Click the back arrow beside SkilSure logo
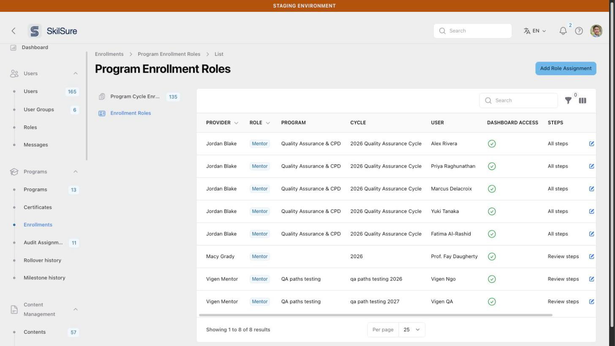615x346 pixels. (x=14, y=31)
